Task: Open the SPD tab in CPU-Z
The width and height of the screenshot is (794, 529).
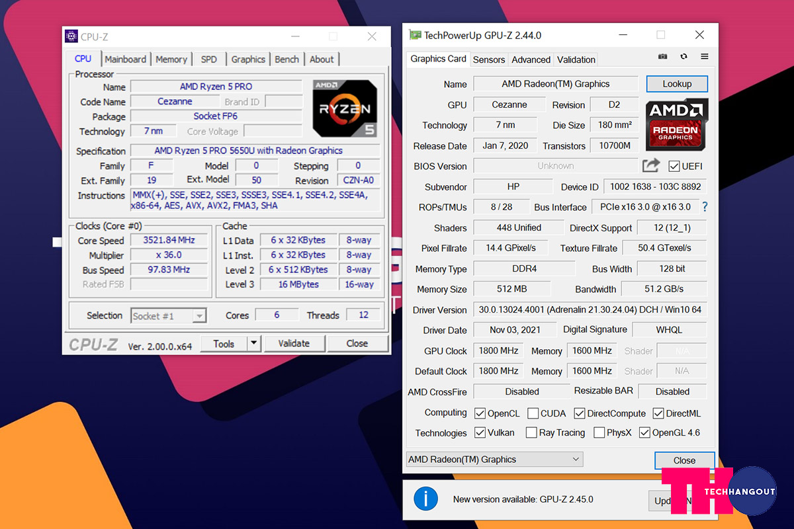Action: coord(209,60)
